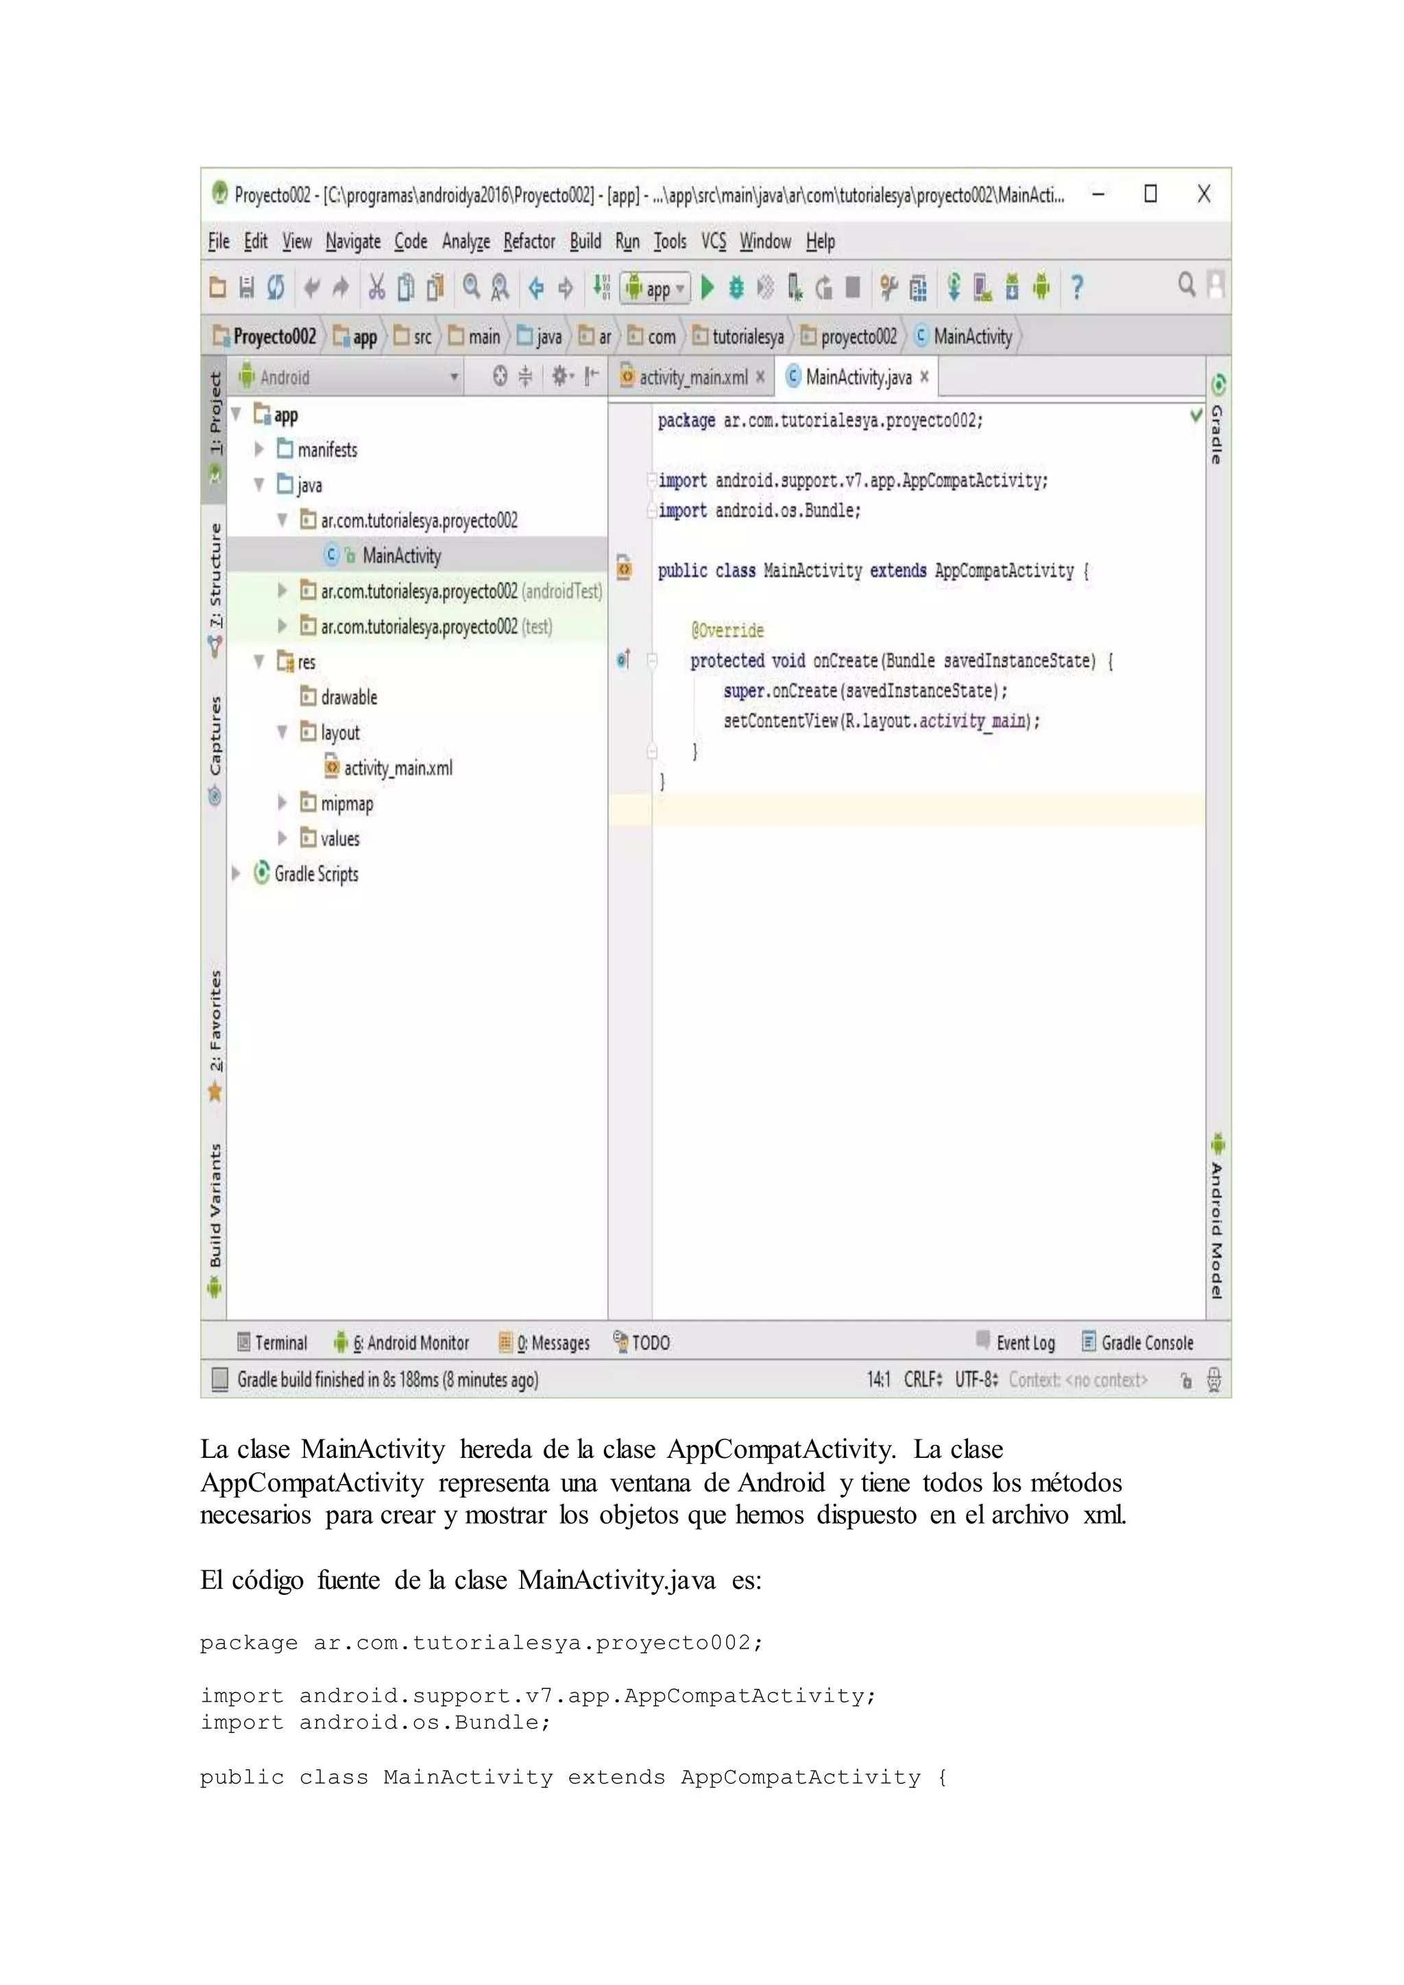Select activity_main.xml in the project tree

(x=388, y=768)
